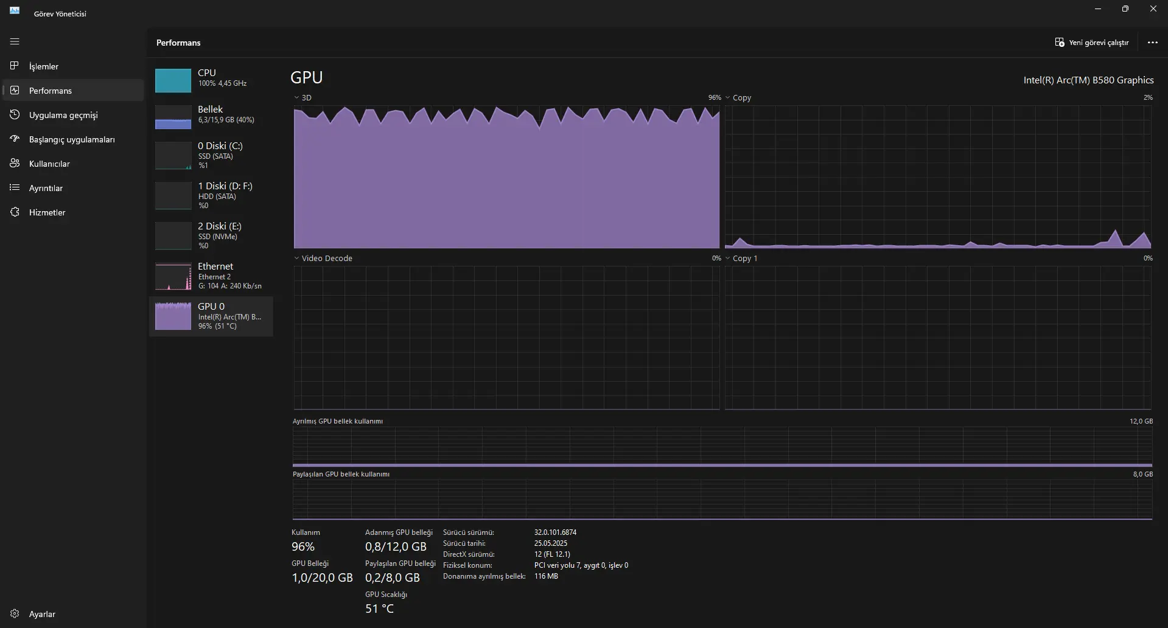This screenshot has height=628, width=1168.
Task: Click the Paylaşılan GPU bellek kullanımı graph
Action: point(722,500)
